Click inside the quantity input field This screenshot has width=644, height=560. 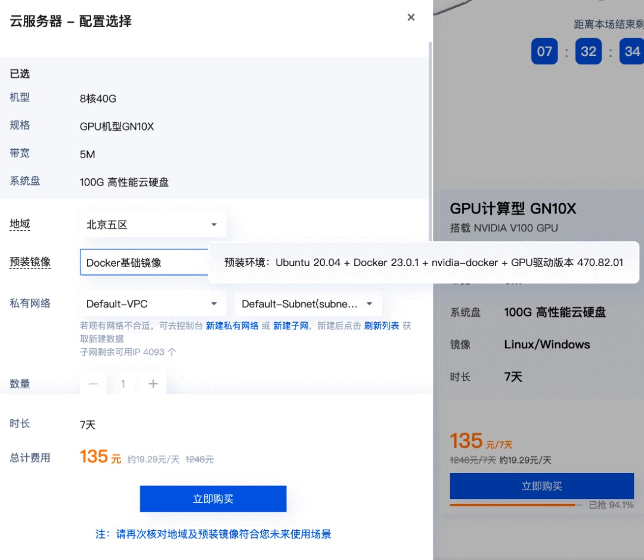click(x=123, y=383)
